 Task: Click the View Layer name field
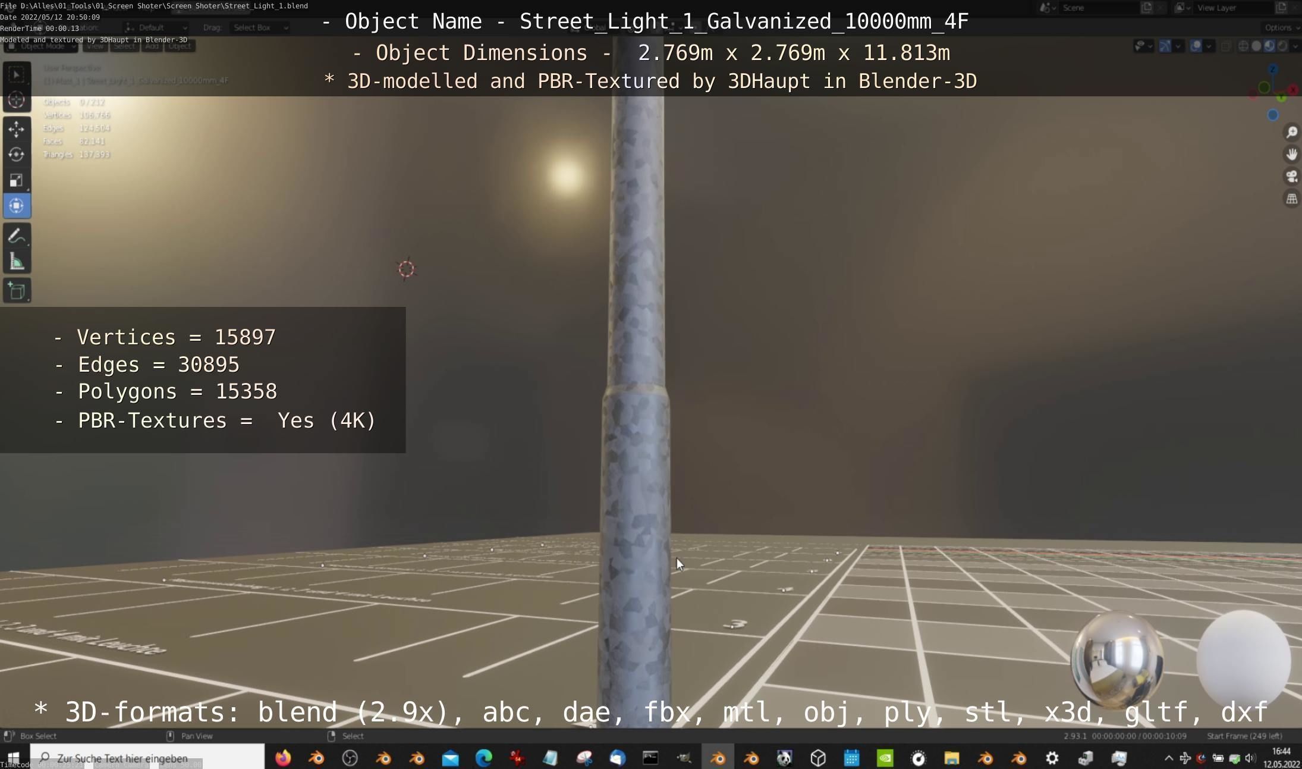point(1233,8)
